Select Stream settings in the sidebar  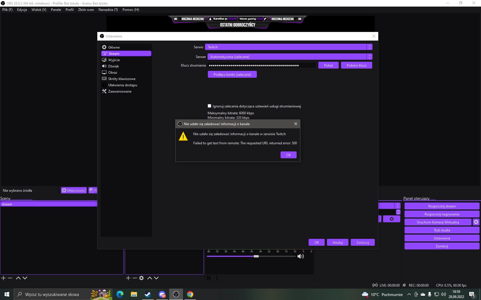(126, 53)
